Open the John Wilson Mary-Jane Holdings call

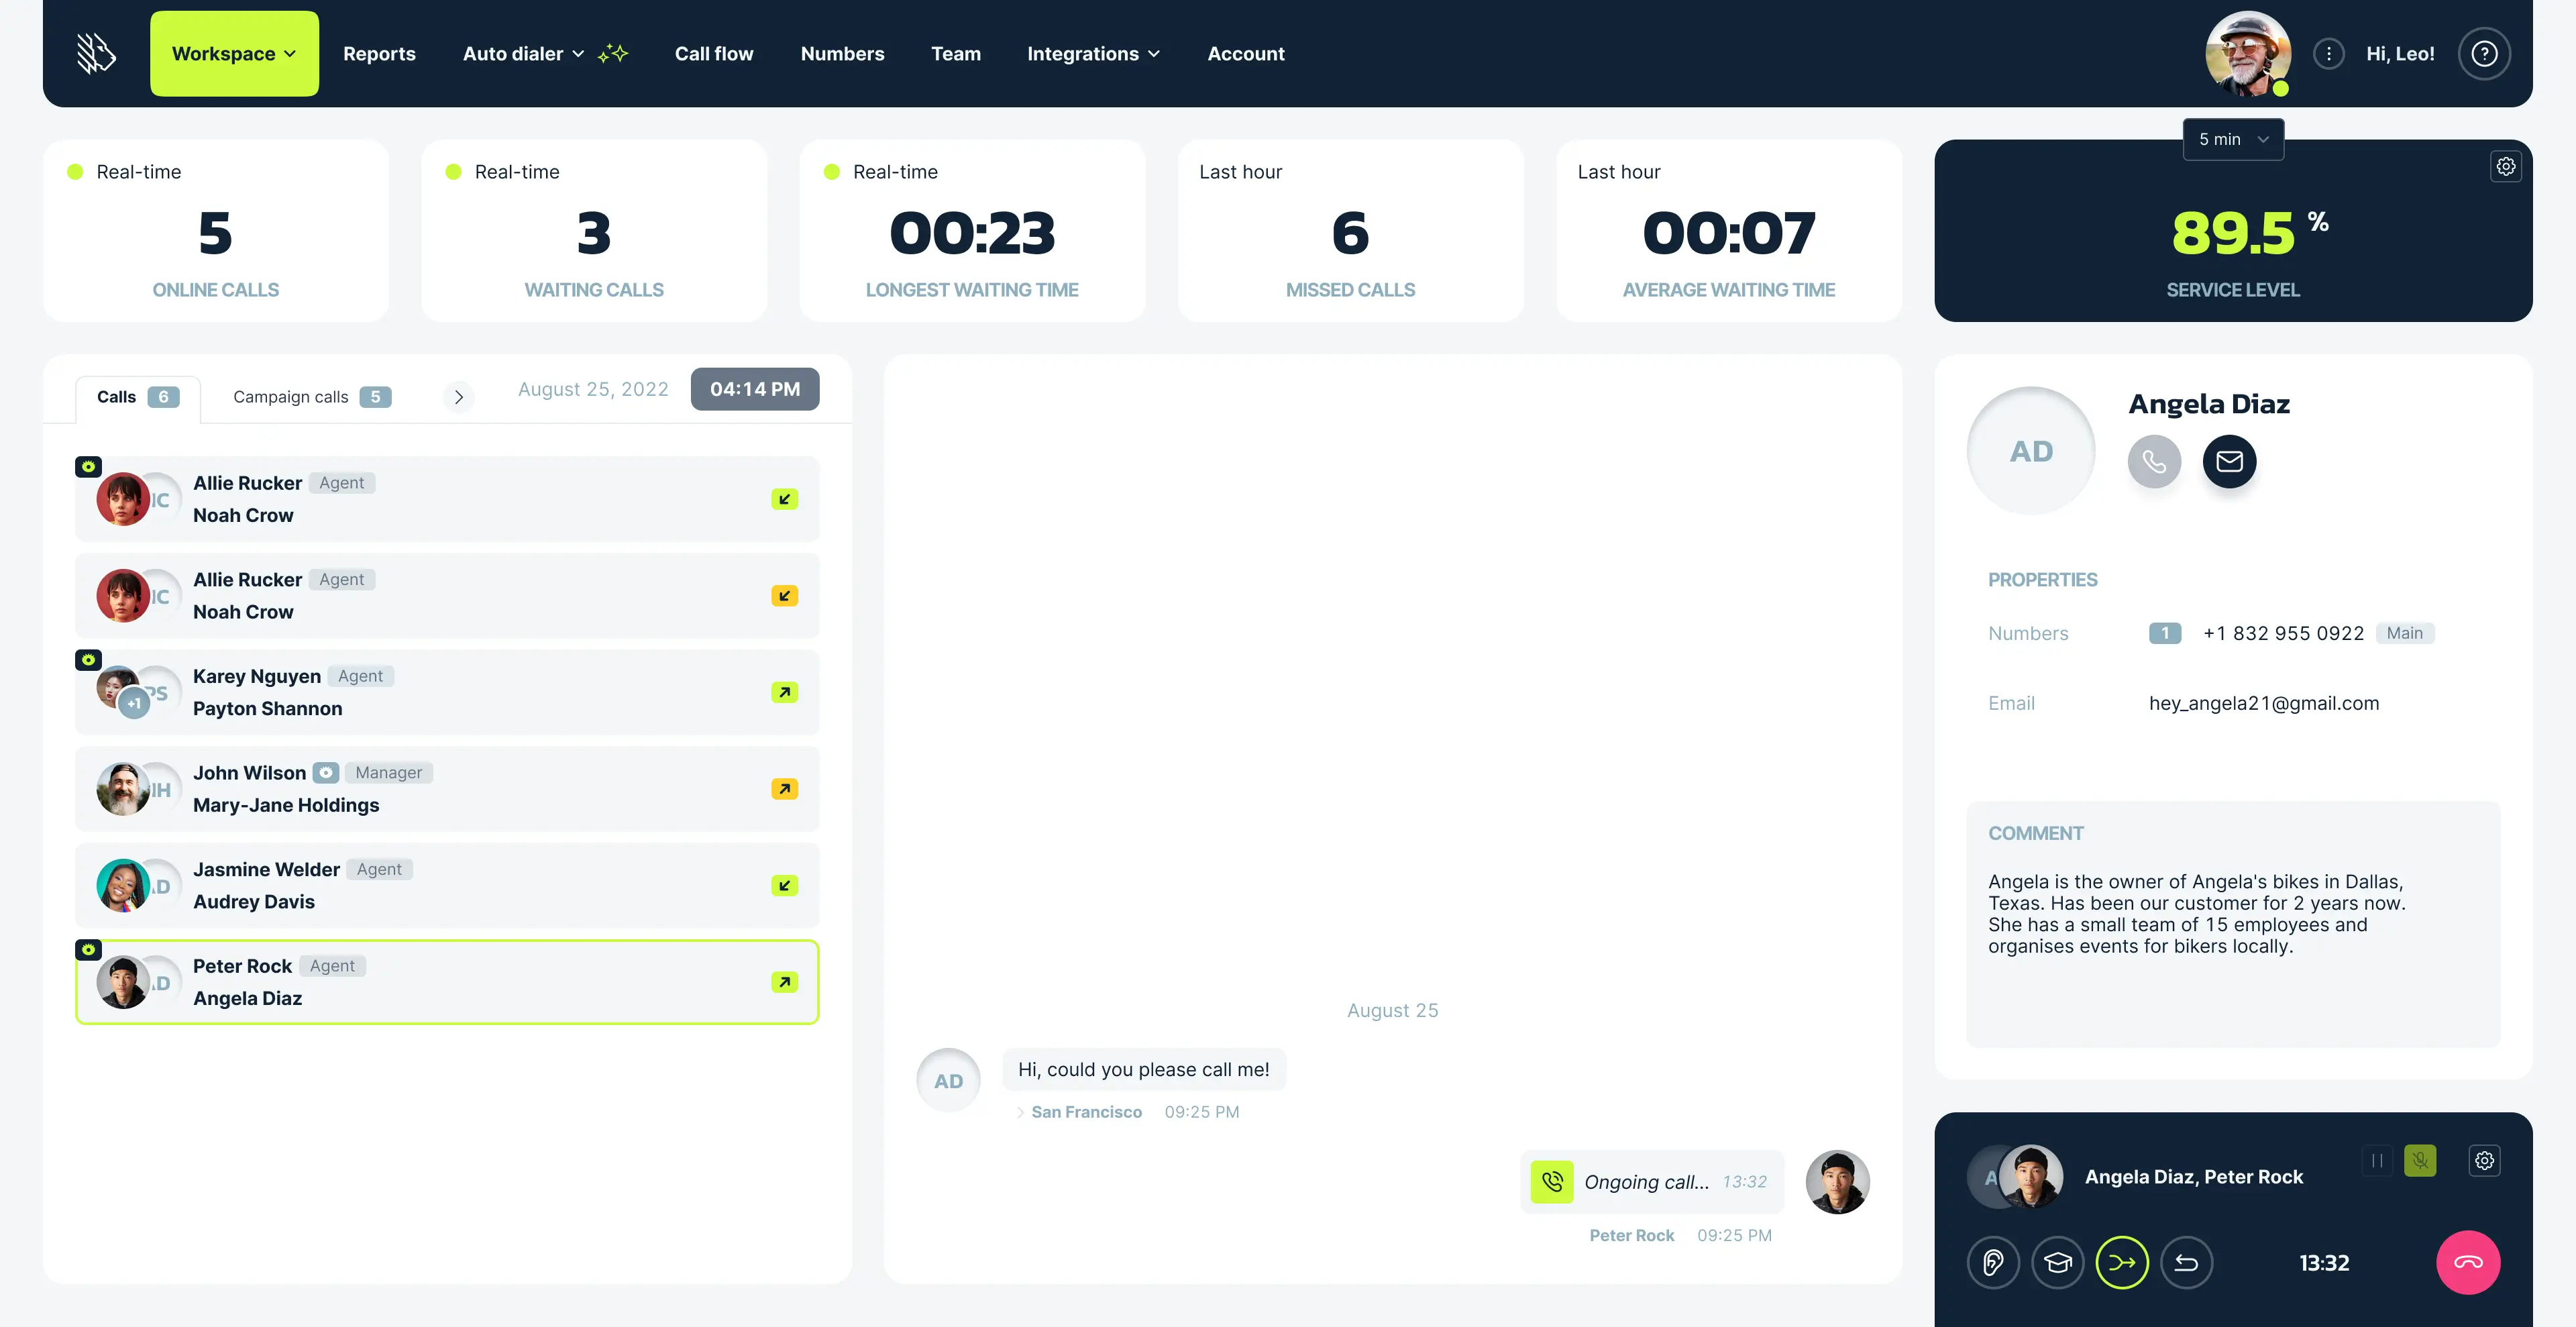[447, 789]
